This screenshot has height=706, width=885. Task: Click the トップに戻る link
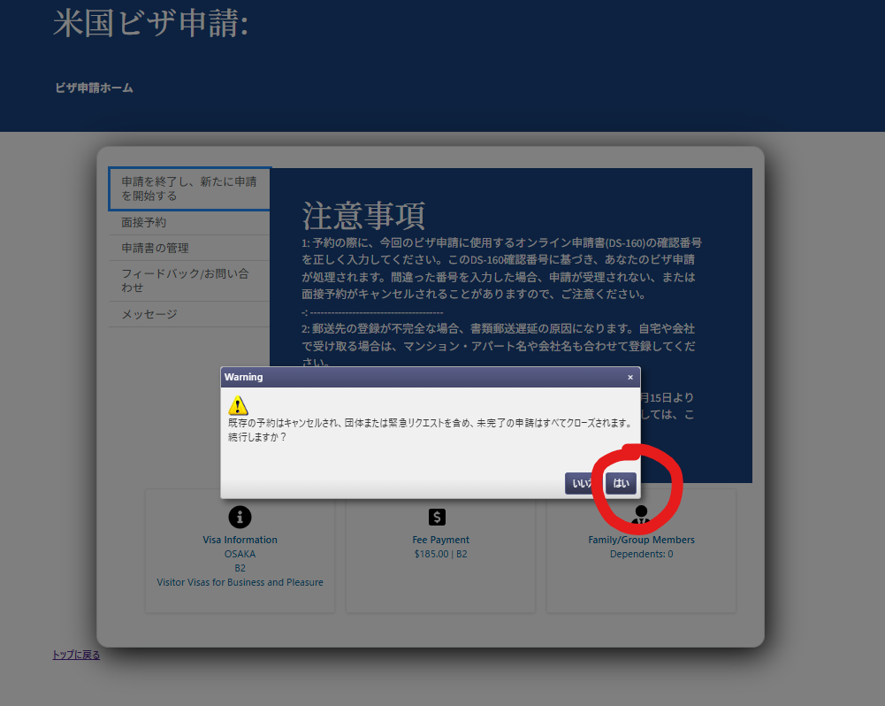point(76,655)
